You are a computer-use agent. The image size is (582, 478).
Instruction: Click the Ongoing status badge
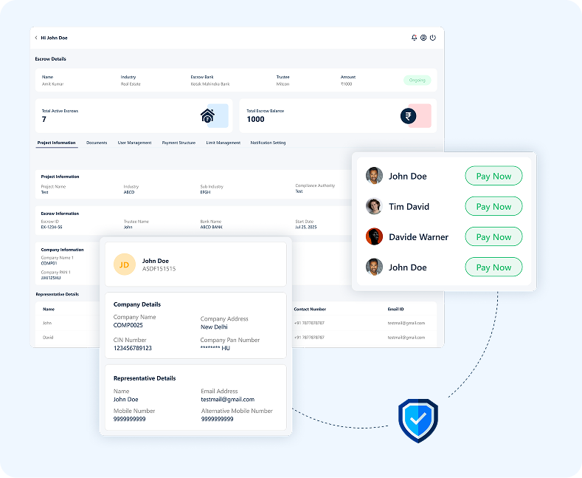(x=418, y=81)
